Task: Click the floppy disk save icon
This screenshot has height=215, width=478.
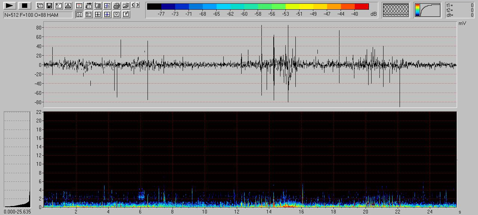Action: tap(49, 6)
